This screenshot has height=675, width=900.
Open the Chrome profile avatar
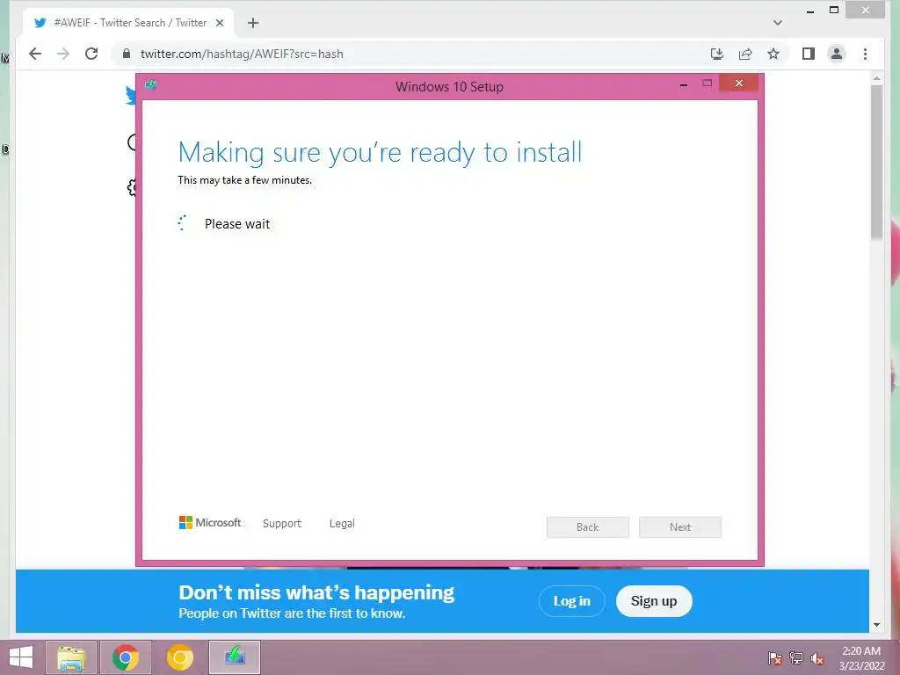[x=837, y=54]
